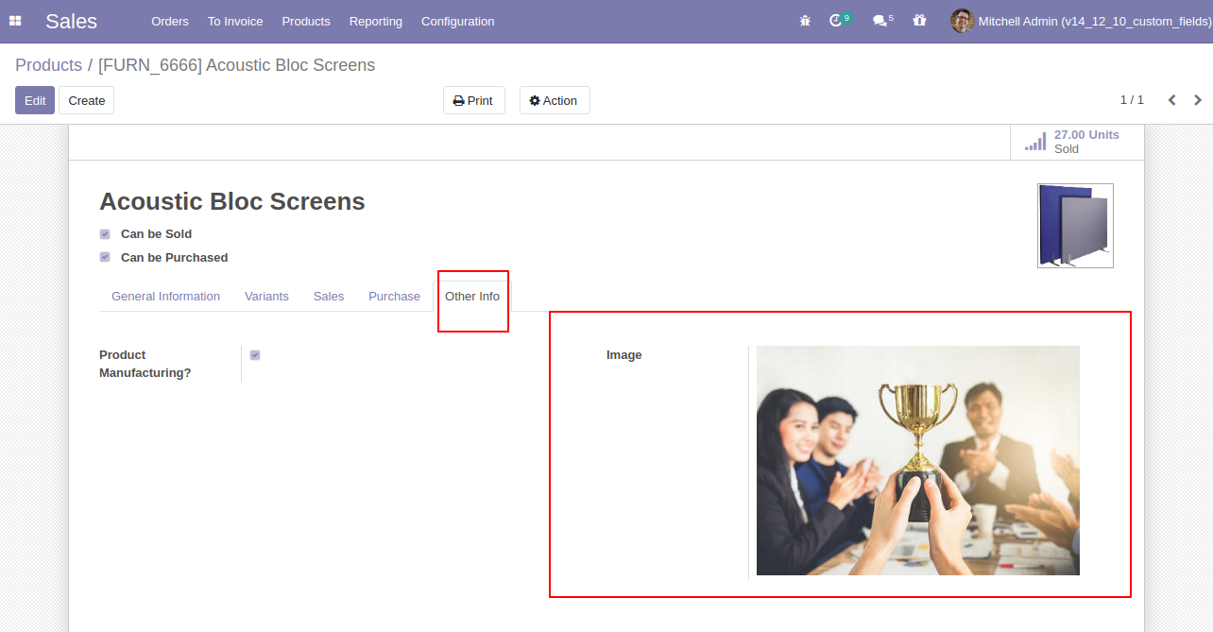Image resolution: width=1213 pixels, height=632 pixels.
Task: Click the Acoustic Bloc Screens heading
Action: click(x=232, y=201)
